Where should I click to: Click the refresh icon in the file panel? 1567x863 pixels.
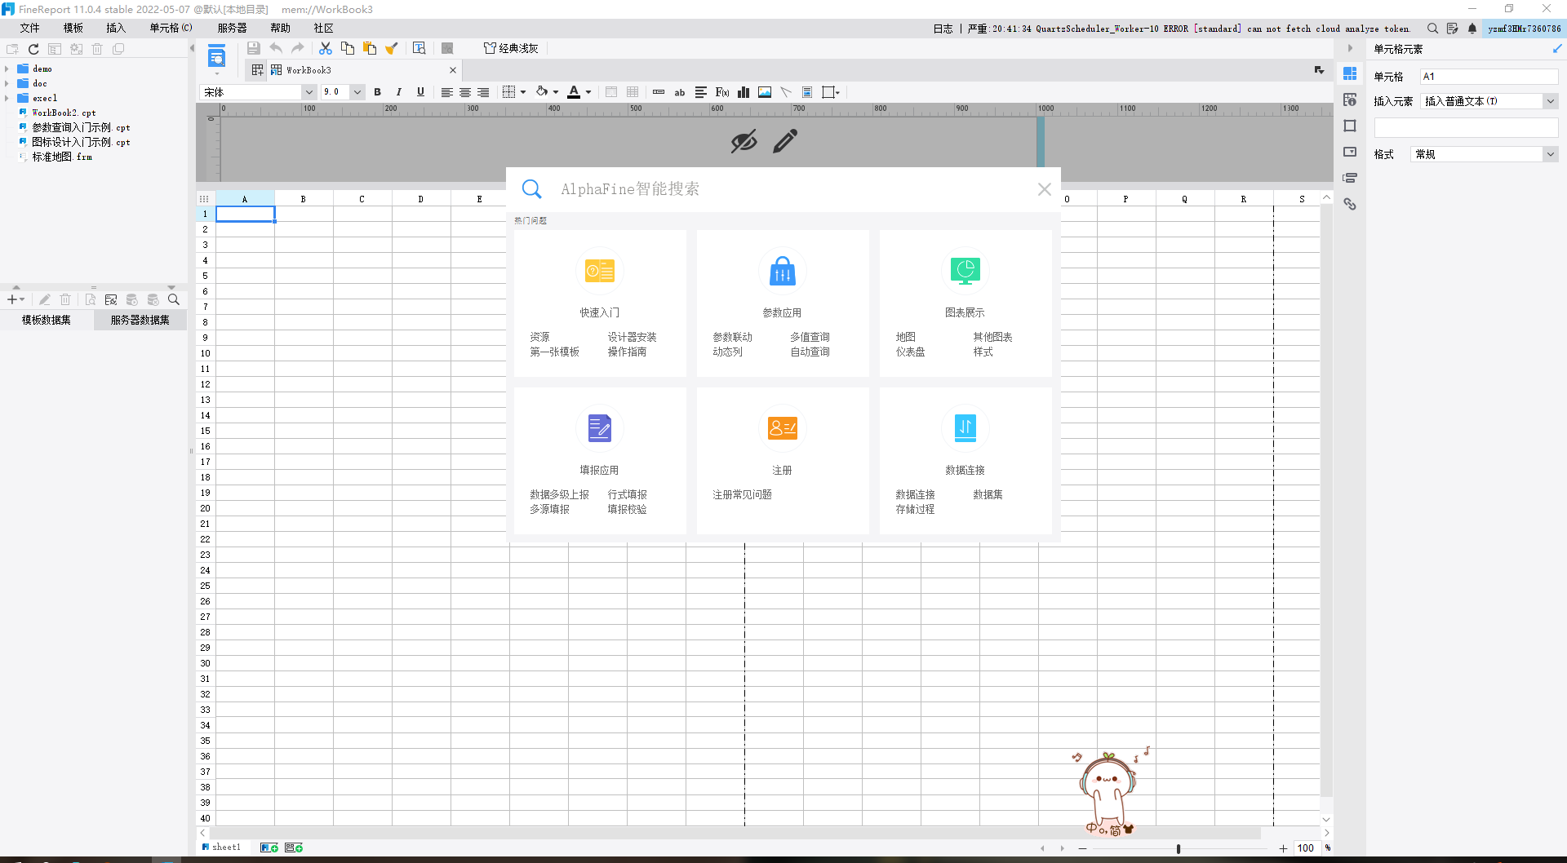[33, 49]
